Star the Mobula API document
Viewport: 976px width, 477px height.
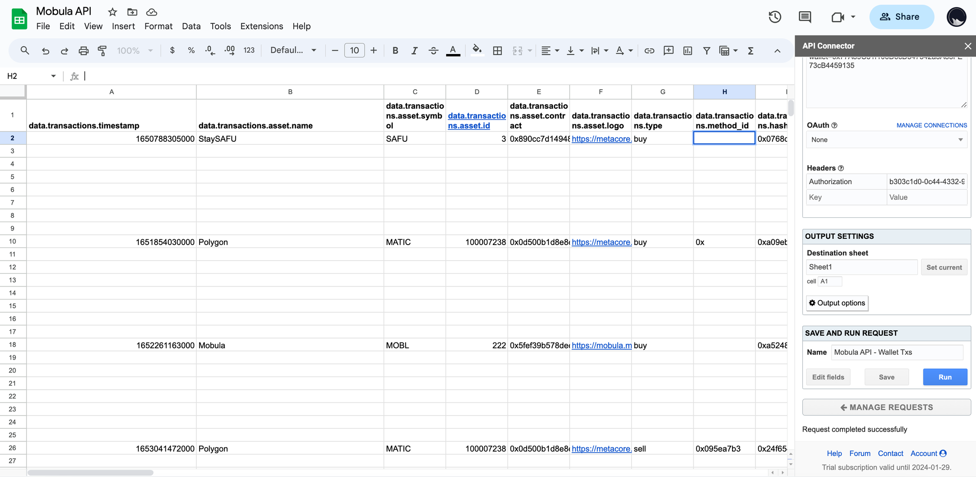(x=113, y=12)
